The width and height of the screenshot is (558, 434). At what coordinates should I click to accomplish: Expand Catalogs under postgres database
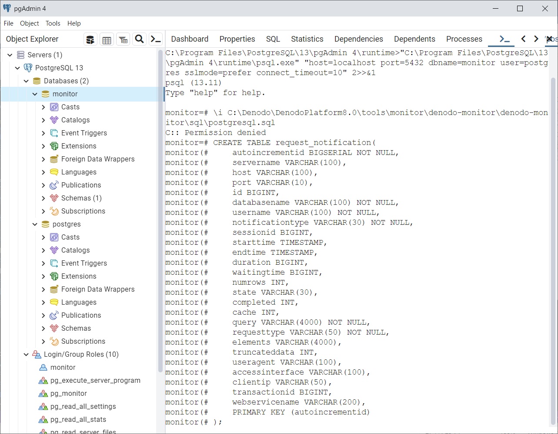coord(43,250)
